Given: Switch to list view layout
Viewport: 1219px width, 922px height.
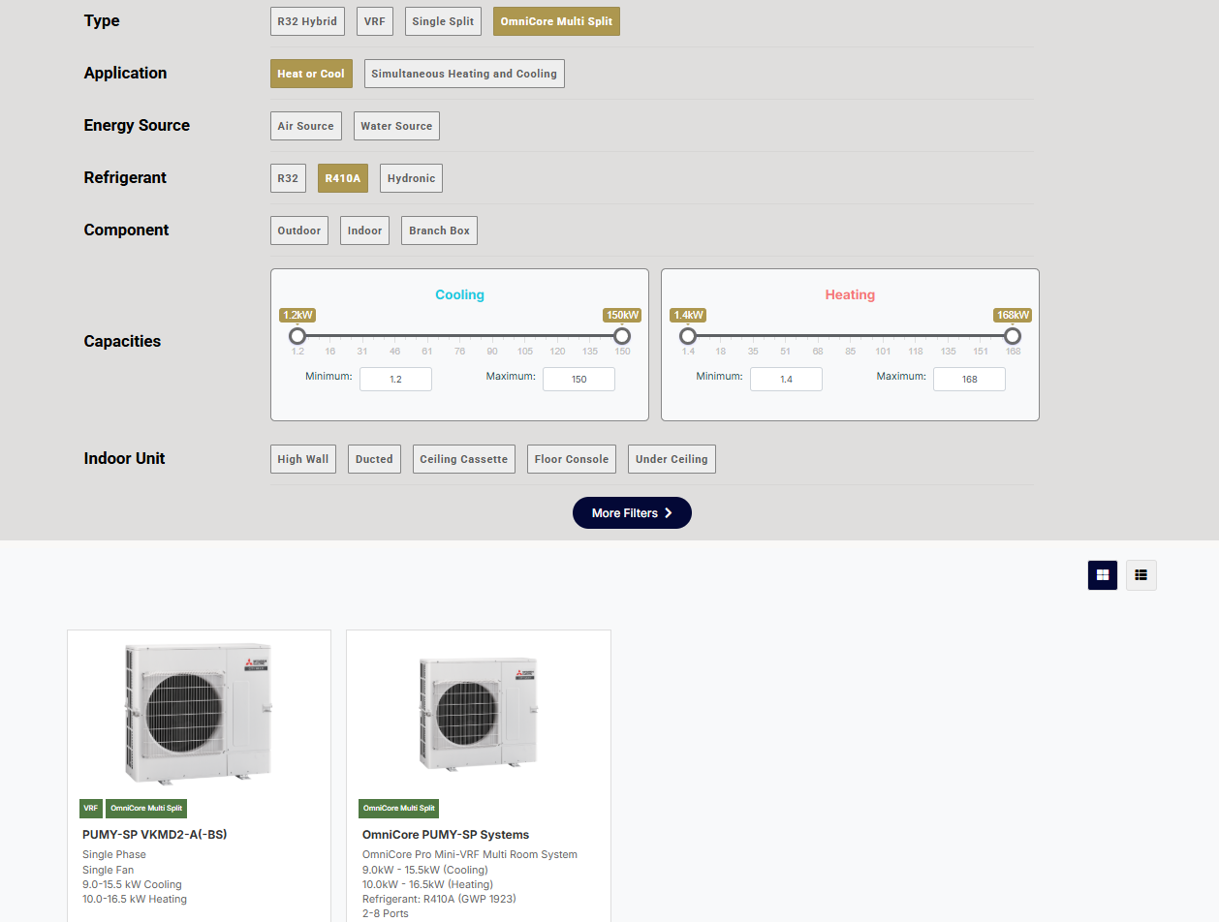Looking at the screenshot, I should [x=1141, y=575].
